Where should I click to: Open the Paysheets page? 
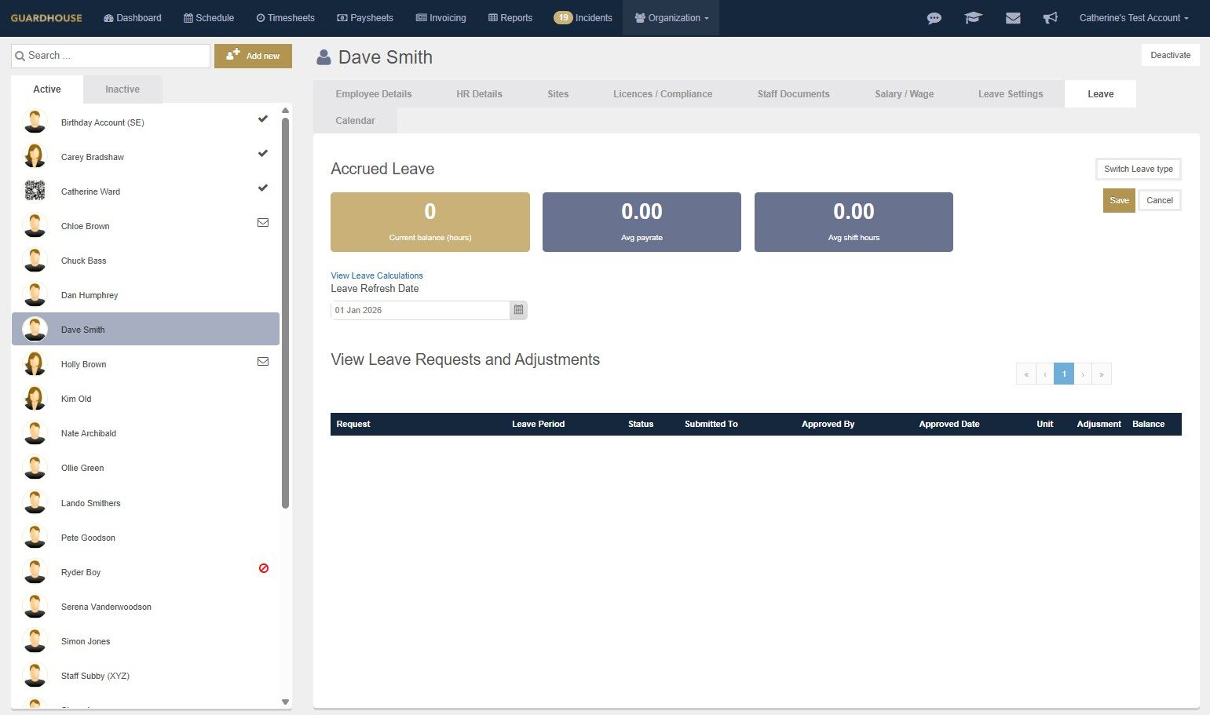click(365, 18)
